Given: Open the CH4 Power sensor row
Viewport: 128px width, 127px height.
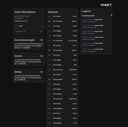Looking at the screenshot, I should tap(62, 113).
